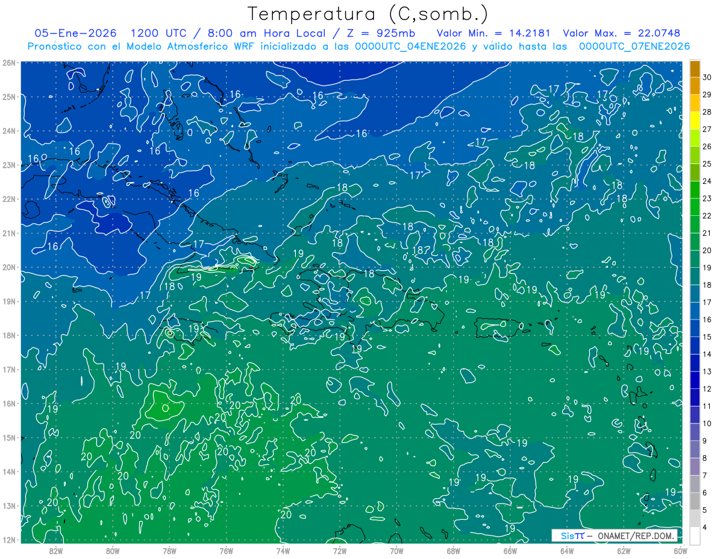This screenshot has height=559, width=723.
Task: Pick the dark blue colorbar swatch between 12 and 13
Action: point(695,381)
